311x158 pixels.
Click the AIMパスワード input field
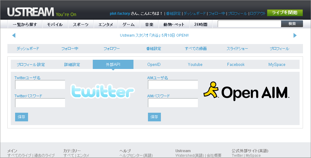173,103
